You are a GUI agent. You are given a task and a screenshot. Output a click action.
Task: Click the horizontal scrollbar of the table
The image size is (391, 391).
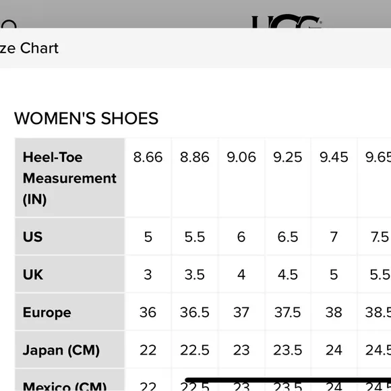pos(288,380)
